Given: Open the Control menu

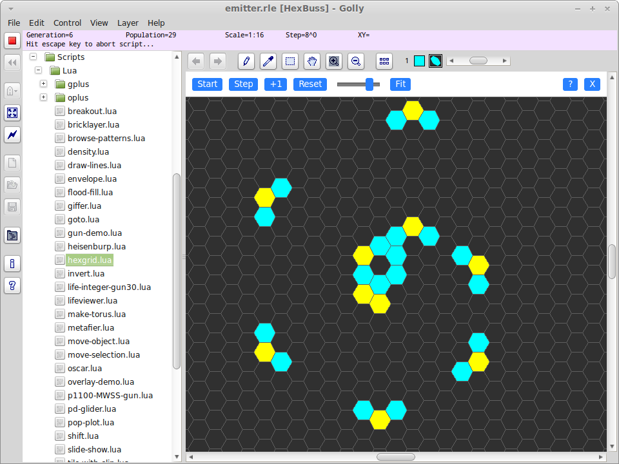Looking at the screenshot, I should pos(67,23).
